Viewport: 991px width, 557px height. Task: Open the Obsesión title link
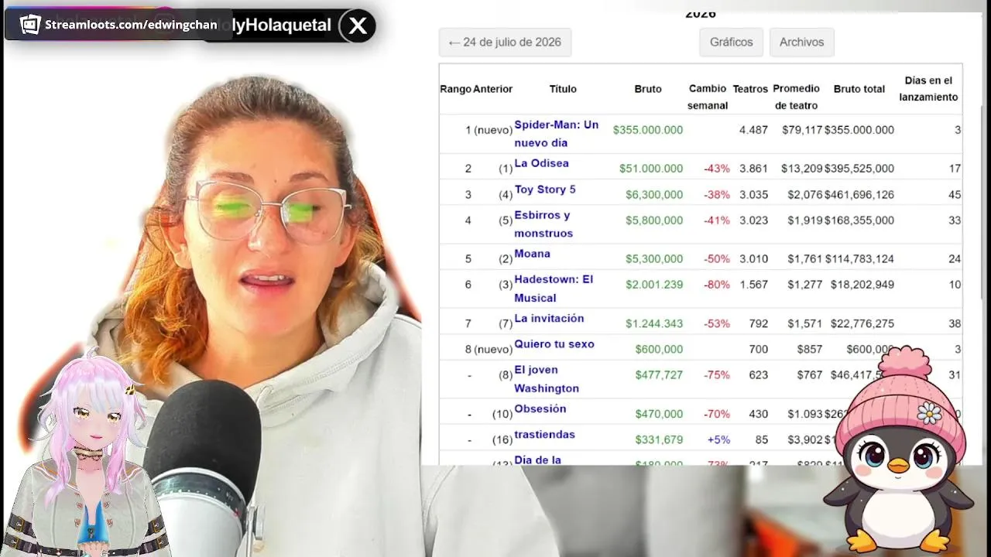pyautogui.click(x=540, y=408)
